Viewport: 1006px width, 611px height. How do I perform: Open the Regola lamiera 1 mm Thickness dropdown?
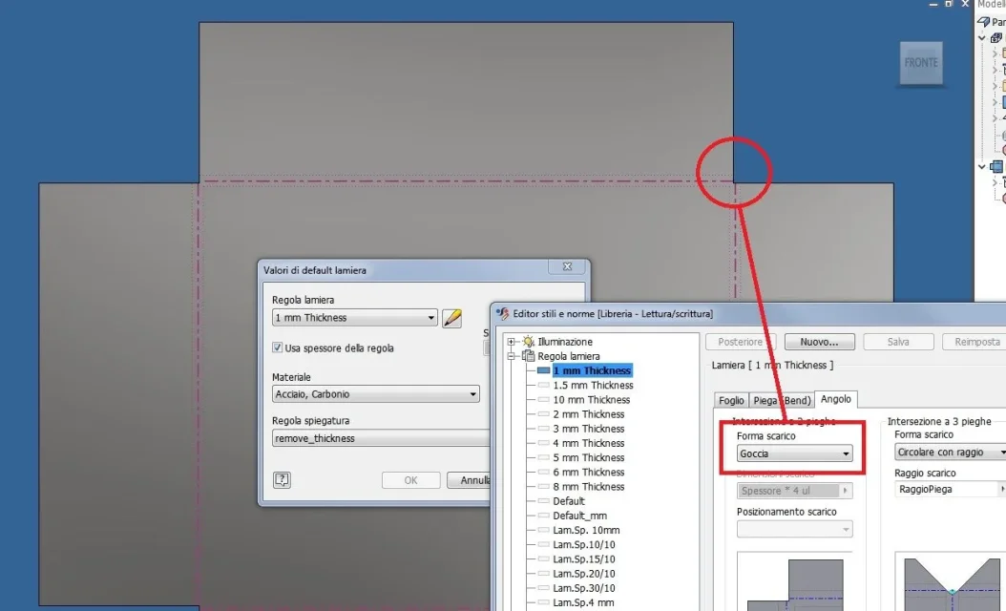click(x=355, y=318)
